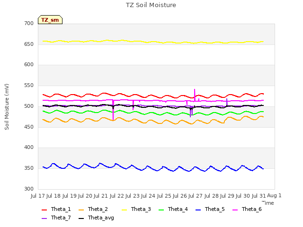The height and width of the screenshot is (227, 303).
Task: Toggle Theta_4 series in legend
Action: pos(173,209)
